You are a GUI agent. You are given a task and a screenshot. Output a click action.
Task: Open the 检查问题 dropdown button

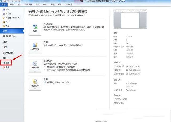click(35, 66)
